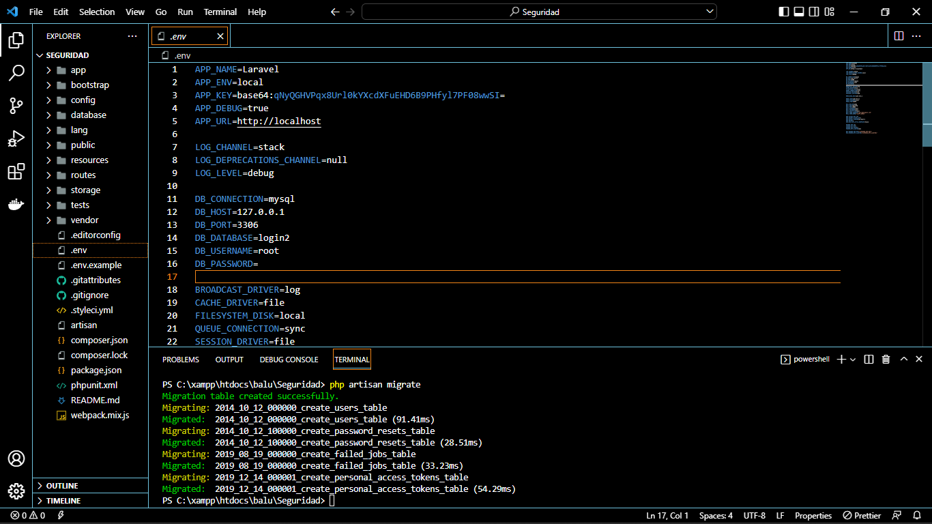The image size is (932, 524).
Task: Click the errors and warnings indicator
Action: tap(28, 516)
